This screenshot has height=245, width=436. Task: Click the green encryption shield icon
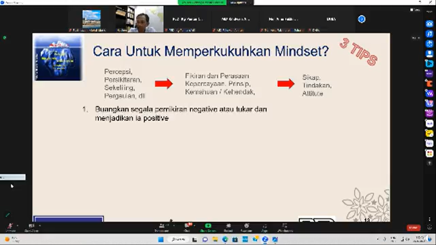(4, 38)
